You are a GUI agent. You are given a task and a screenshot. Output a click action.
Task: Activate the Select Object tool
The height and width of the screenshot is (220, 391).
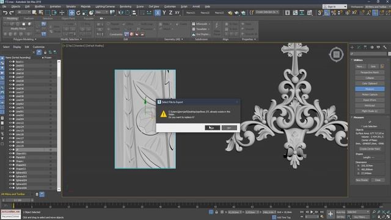click(x=34, y=12)
